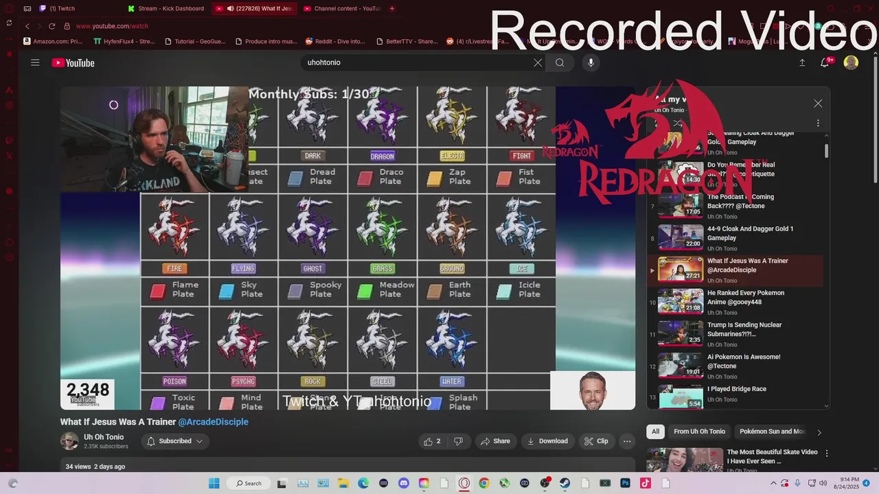Start voice search with the microphone
The image size is (879, 494).
(591, 62)
